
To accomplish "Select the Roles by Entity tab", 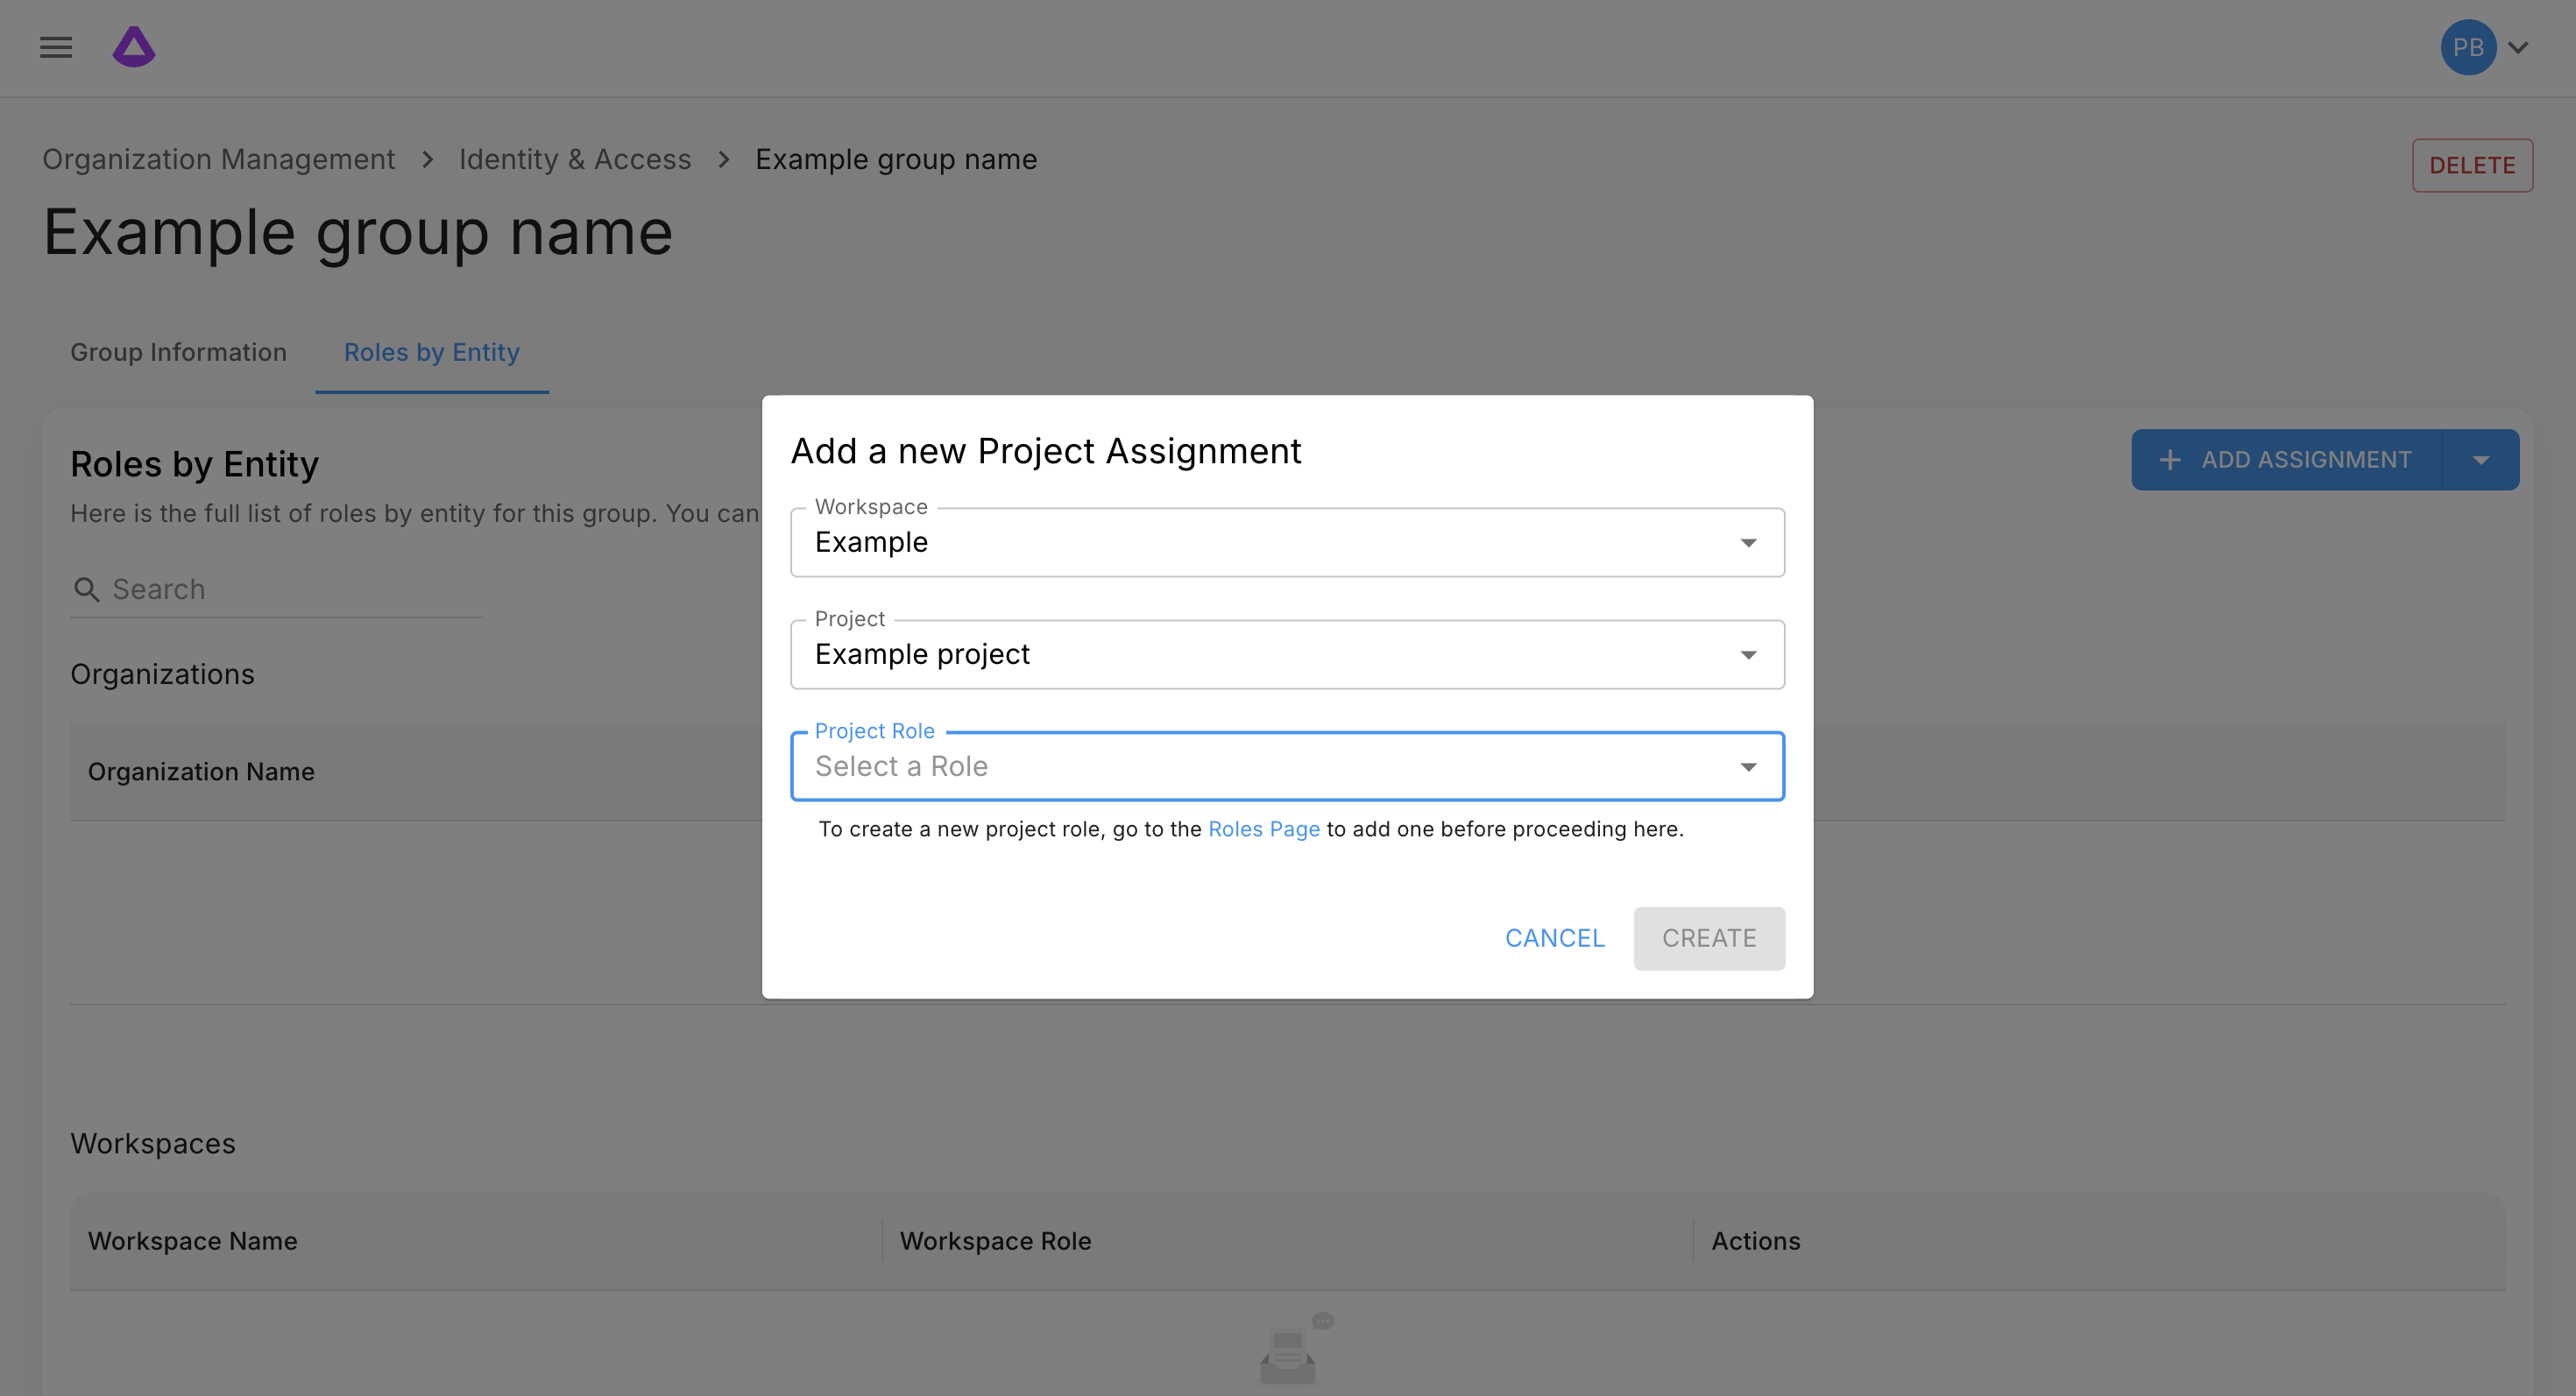I will pos(431,352).
